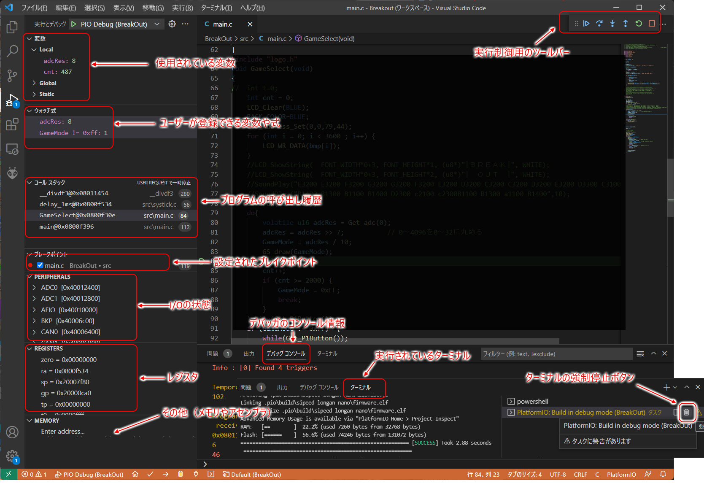This screenshot has height=483, width=704.
Task: Step over in debug toolbar
Action: [x=599, y=24]
